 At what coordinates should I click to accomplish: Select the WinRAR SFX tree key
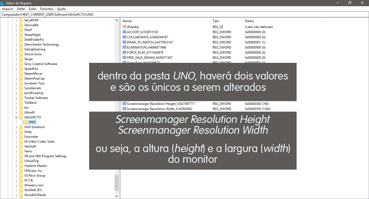[x=33, y=190]
